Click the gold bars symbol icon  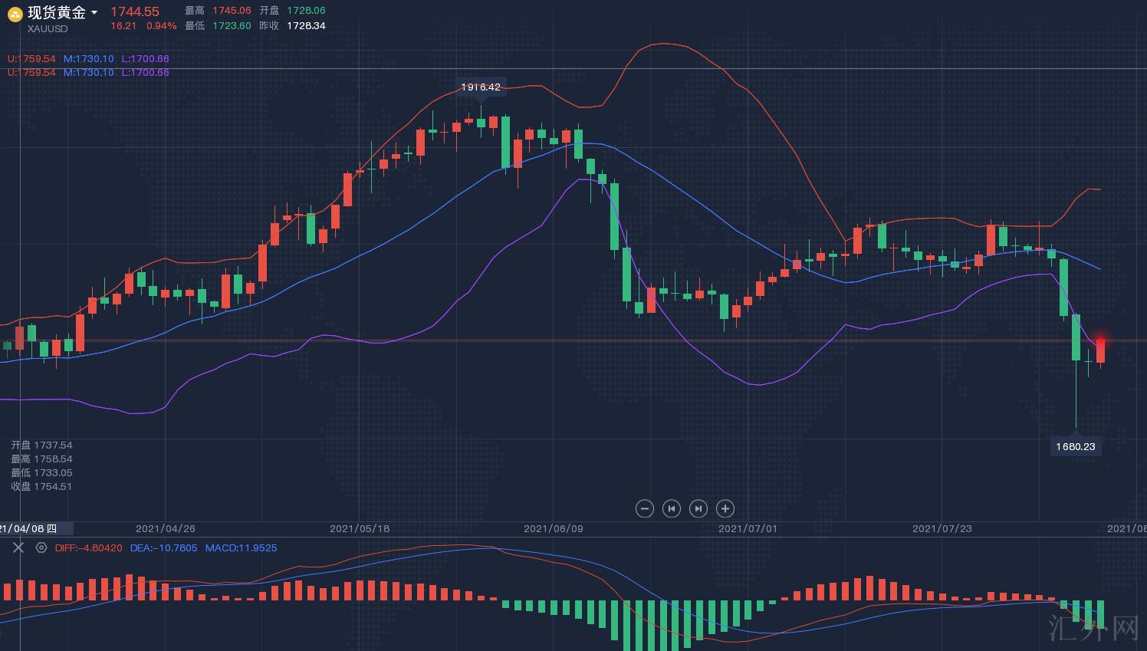click(15, 14)
